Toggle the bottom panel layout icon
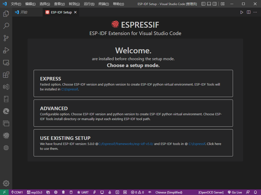The width and height of the screenshot is (261, 195). coord(209,4)
